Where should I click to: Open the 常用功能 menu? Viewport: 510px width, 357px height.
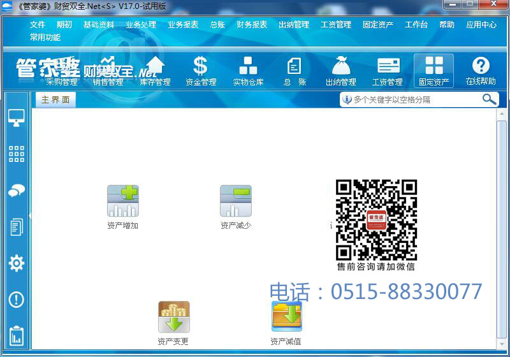click(x=45, y=38)
